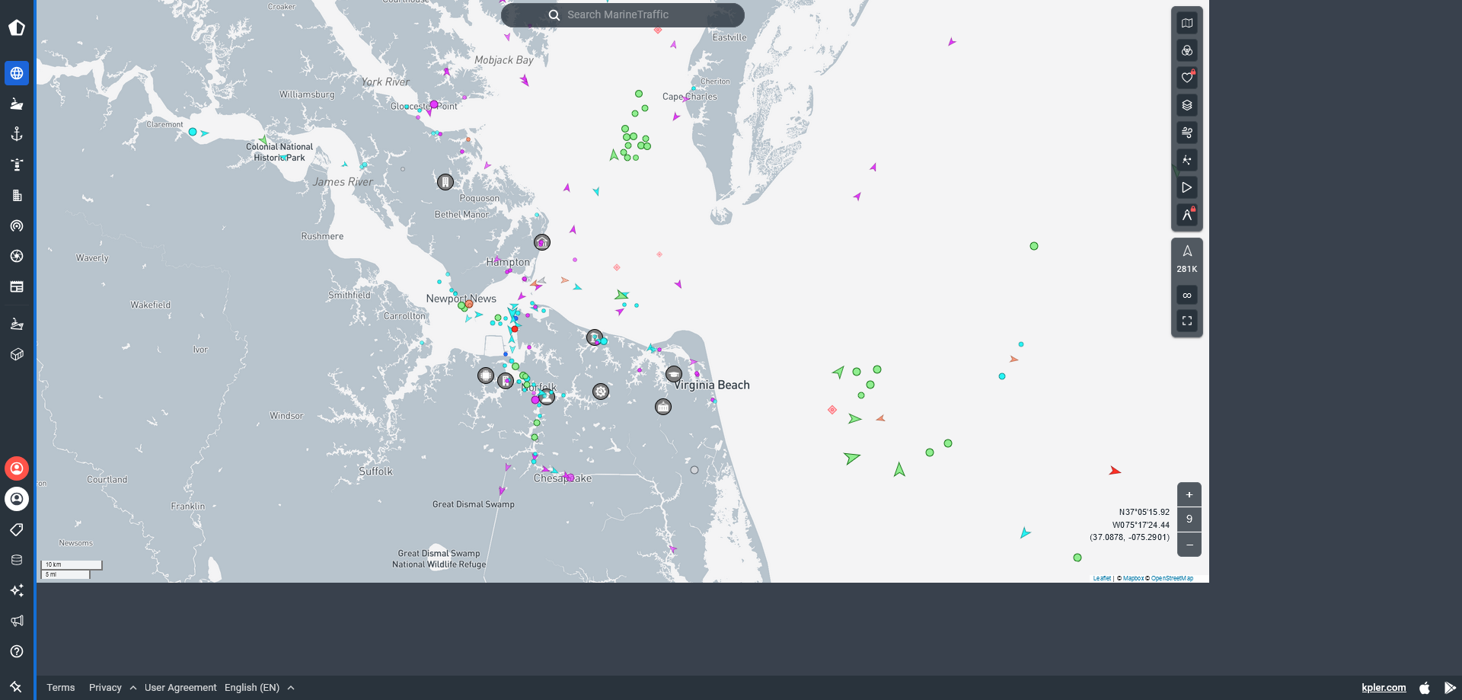Open the AIS stations antenna icon
Image resolution: width=1462 pixels, height=700 pixels.
[x=17, y=225]
